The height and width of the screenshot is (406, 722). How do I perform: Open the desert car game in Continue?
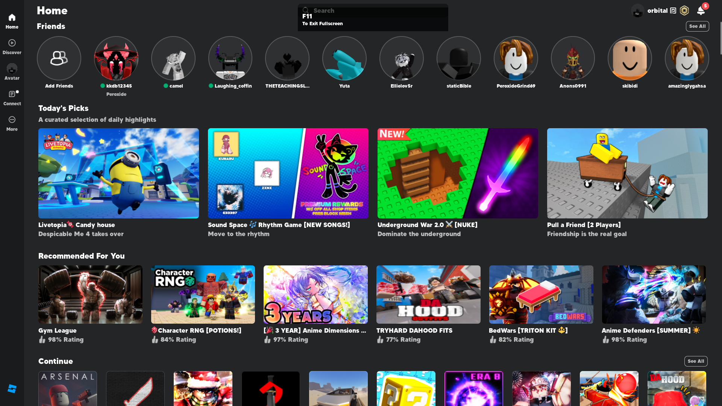pos(338,389)
